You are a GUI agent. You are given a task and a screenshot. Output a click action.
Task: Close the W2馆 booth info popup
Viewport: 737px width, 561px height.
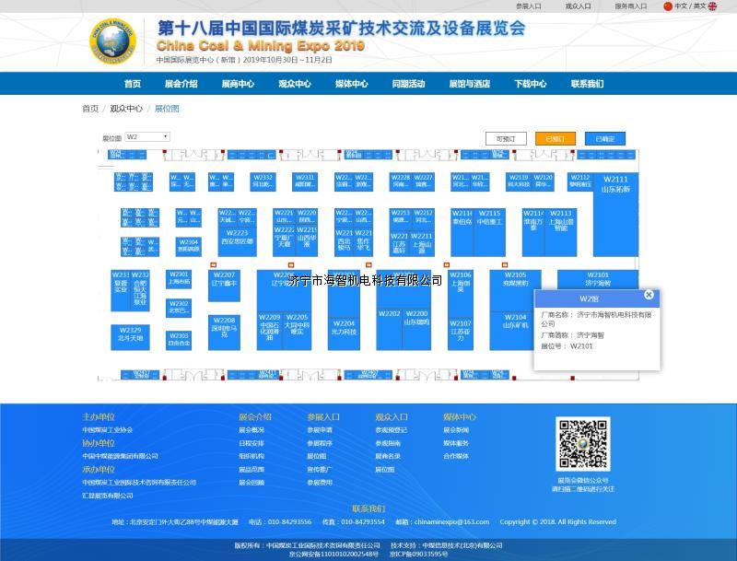pos(649,295)
